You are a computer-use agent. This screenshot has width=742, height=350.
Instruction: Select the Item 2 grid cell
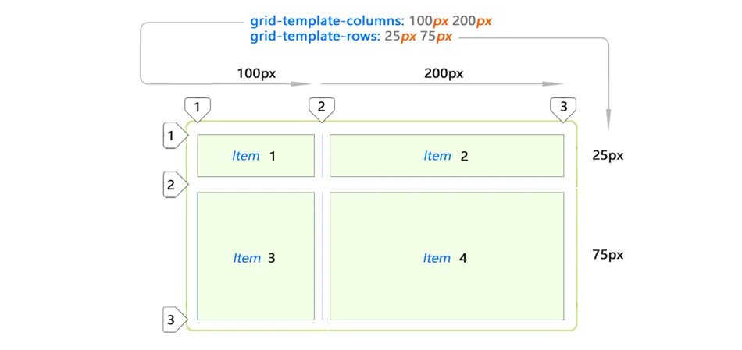click(x=446, y=156)
